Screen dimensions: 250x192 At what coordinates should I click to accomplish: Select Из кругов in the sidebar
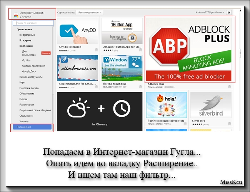[25, 40]
